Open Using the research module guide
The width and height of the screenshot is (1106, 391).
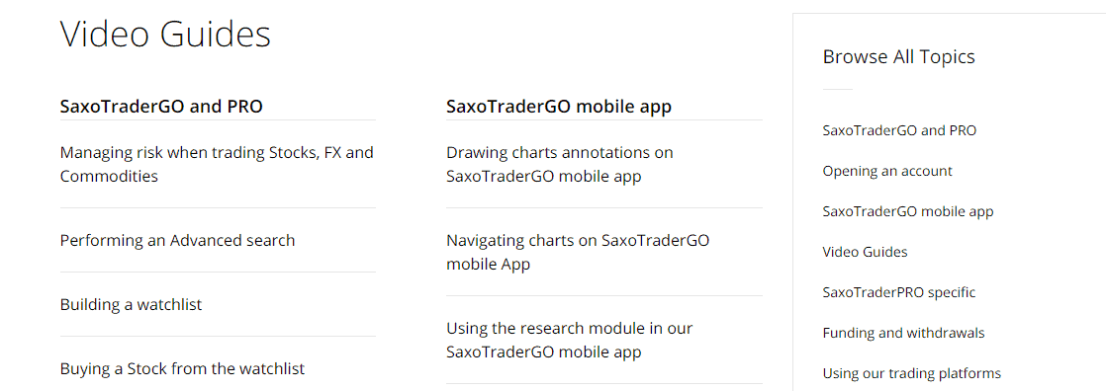click(x=570, y=341)
